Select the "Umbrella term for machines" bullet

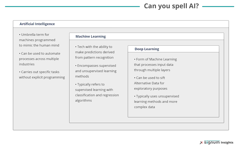[x=39, y=40]
